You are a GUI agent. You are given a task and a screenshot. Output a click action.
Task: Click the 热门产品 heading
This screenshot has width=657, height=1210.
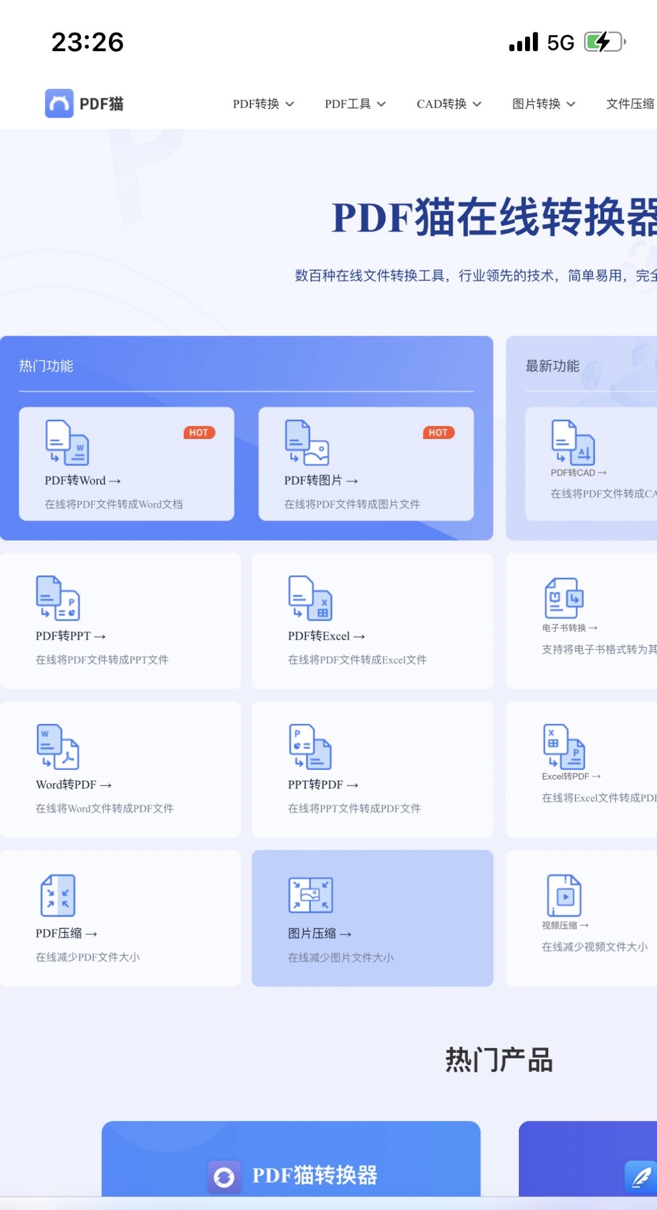click(x=499, y=1060)
